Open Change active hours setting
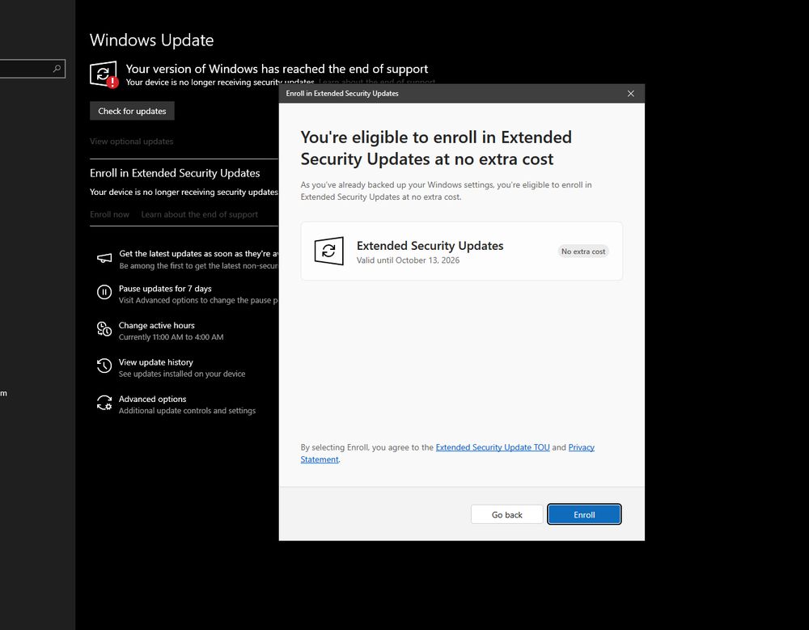The height and width of the screenshot is (630, 809). pyautogui.click(x=156, y=325)
